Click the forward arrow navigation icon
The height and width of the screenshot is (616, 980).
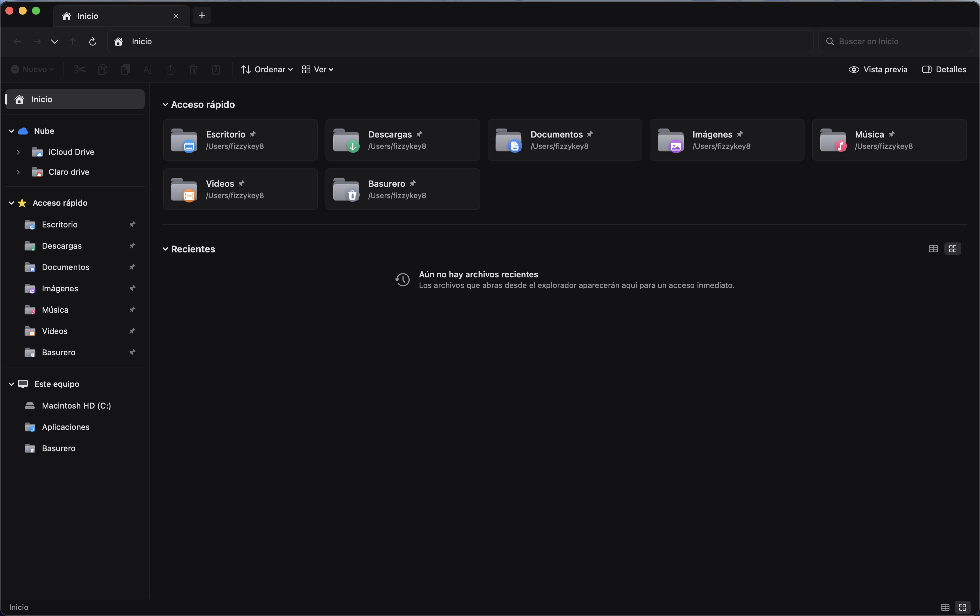pos(37,42)
